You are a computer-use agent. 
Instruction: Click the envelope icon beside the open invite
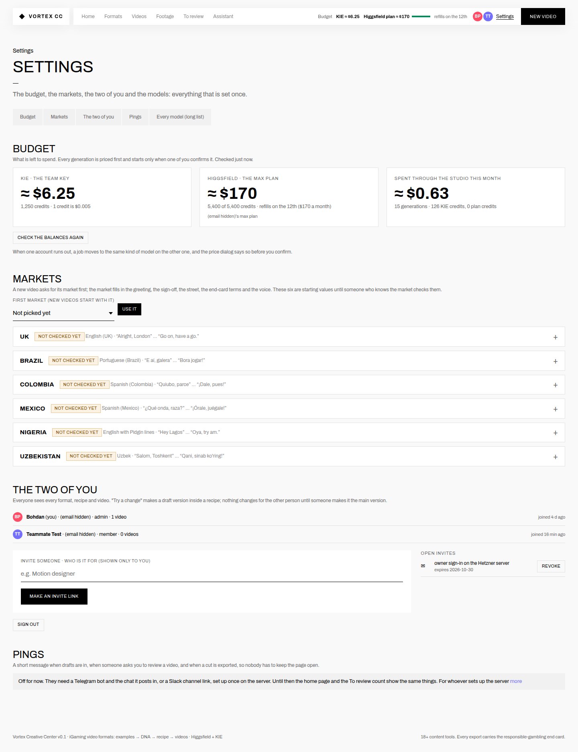[x=423, y=566]
